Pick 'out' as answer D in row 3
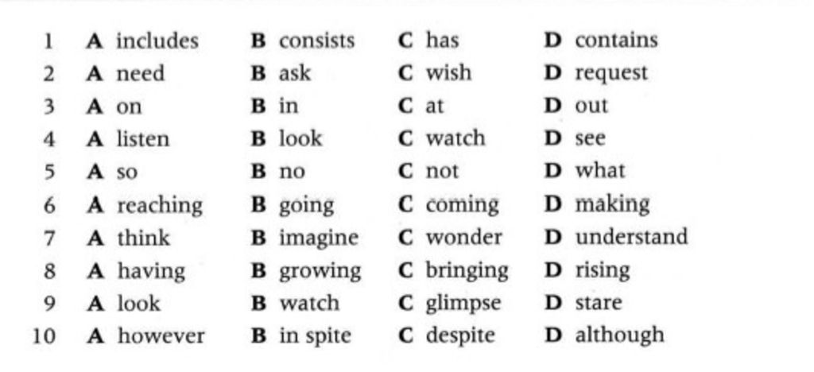 click(591, 106)
